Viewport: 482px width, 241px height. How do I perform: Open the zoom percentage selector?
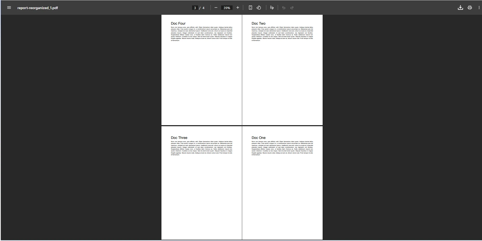tap(226, 8)
